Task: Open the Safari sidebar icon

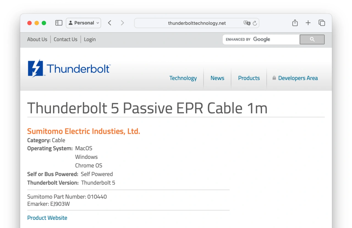Action: (x=59, y=23)
